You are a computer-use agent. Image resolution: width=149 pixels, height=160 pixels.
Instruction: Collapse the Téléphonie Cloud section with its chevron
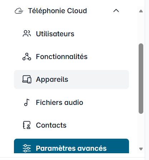coord(116,11)
